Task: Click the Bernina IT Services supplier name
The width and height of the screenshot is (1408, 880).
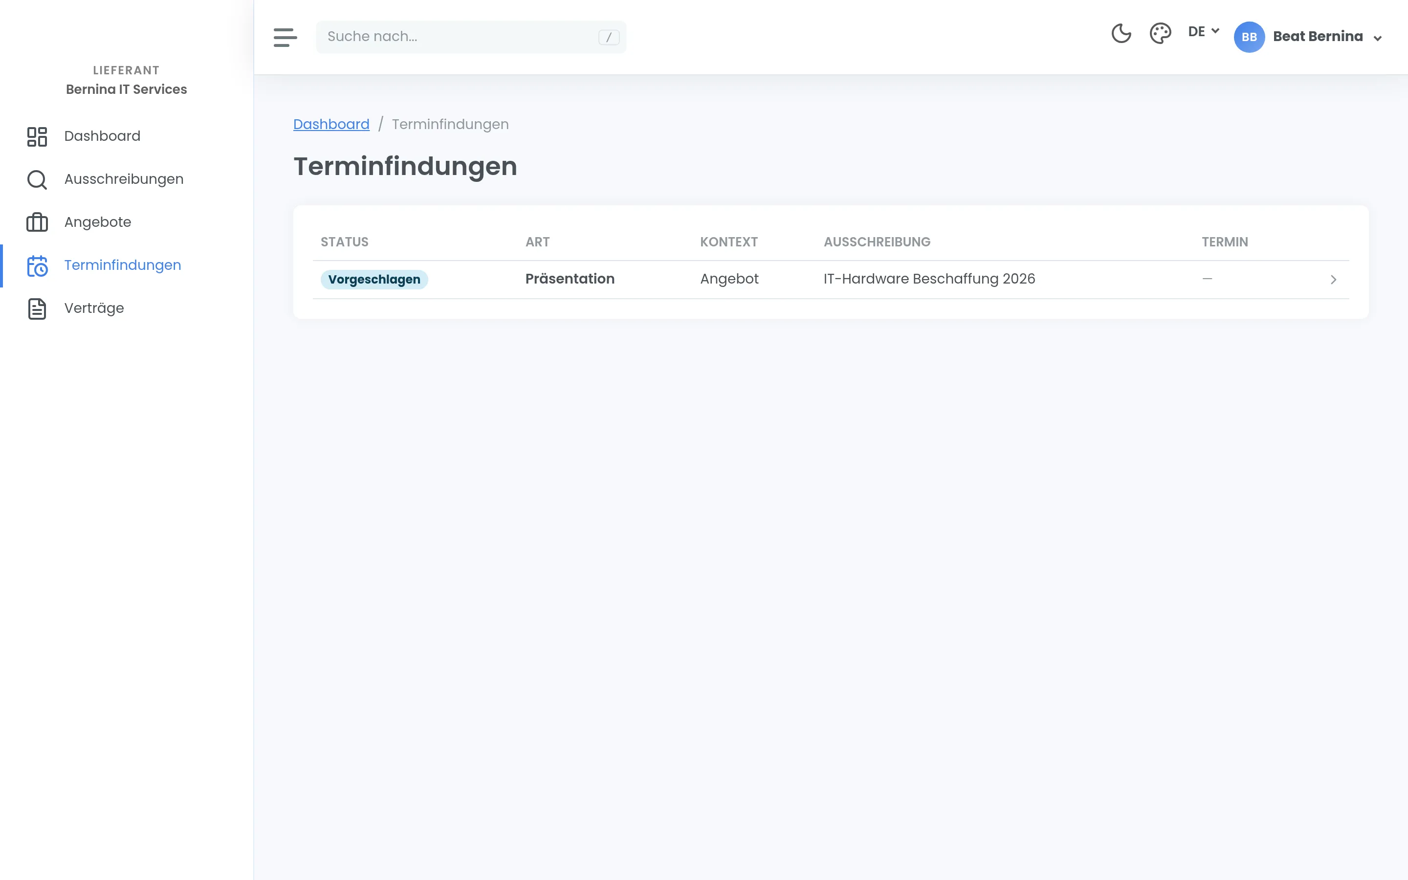Action: pos(126,89)
